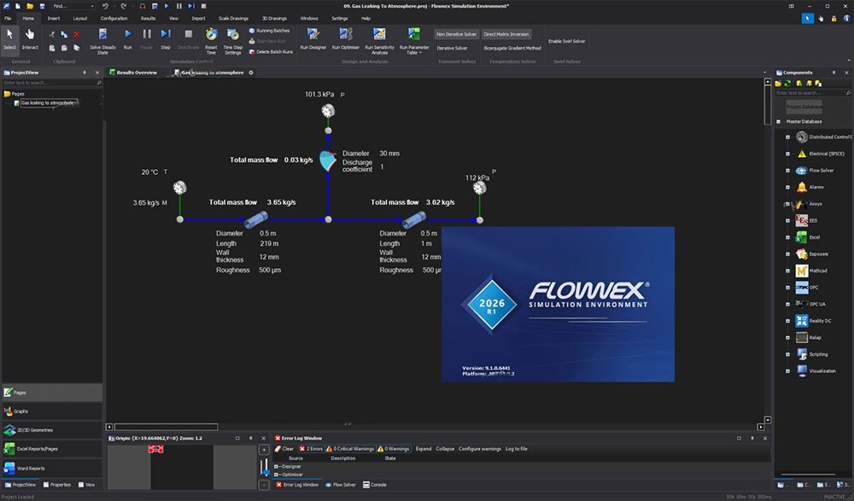Select the 101.3 kPa boundary condition

coord(327,111)
